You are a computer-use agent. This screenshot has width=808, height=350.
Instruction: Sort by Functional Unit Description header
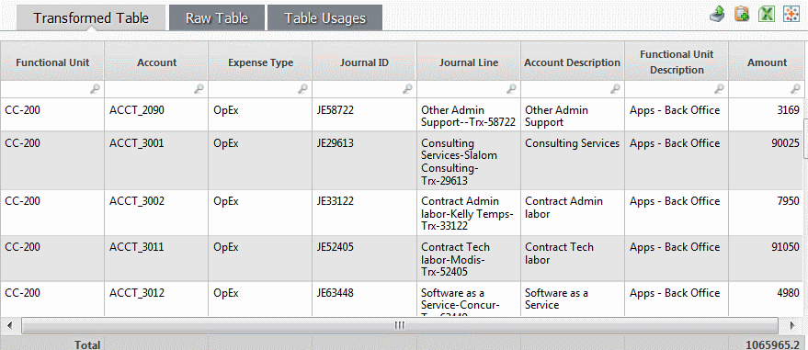(x=677, y=62)
